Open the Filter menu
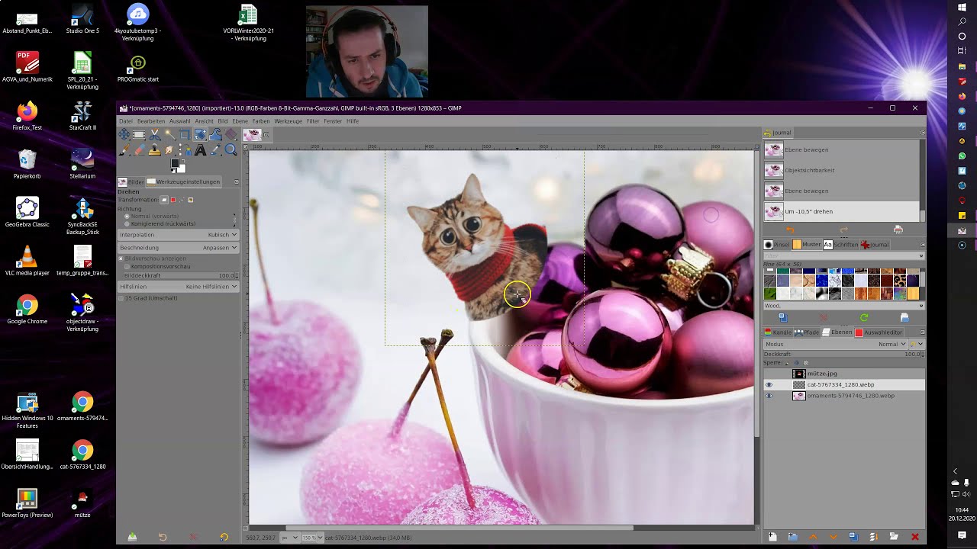The image size is (977, 549). pyautogui.click(x=313, y=121)
